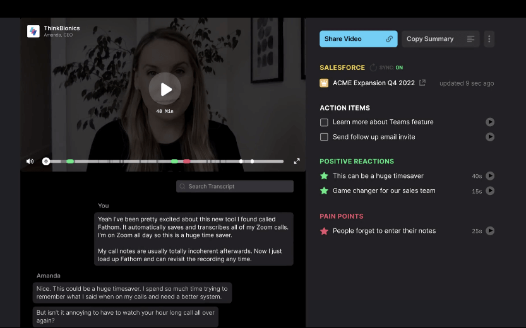Play clip for 'People forget to enter their notes'
The image size is (526, 328).
(490, 231)
